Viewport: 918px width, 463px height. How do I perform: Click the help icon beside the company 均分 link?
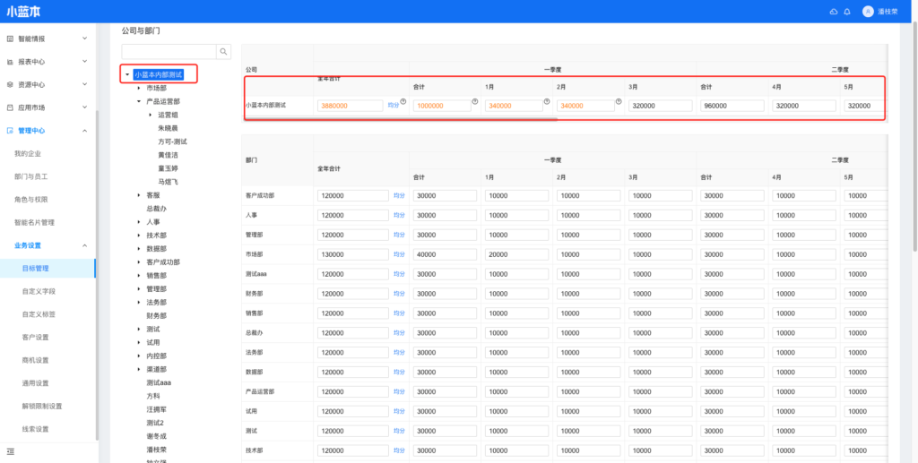pyautogui.click(x=403, y=102)
